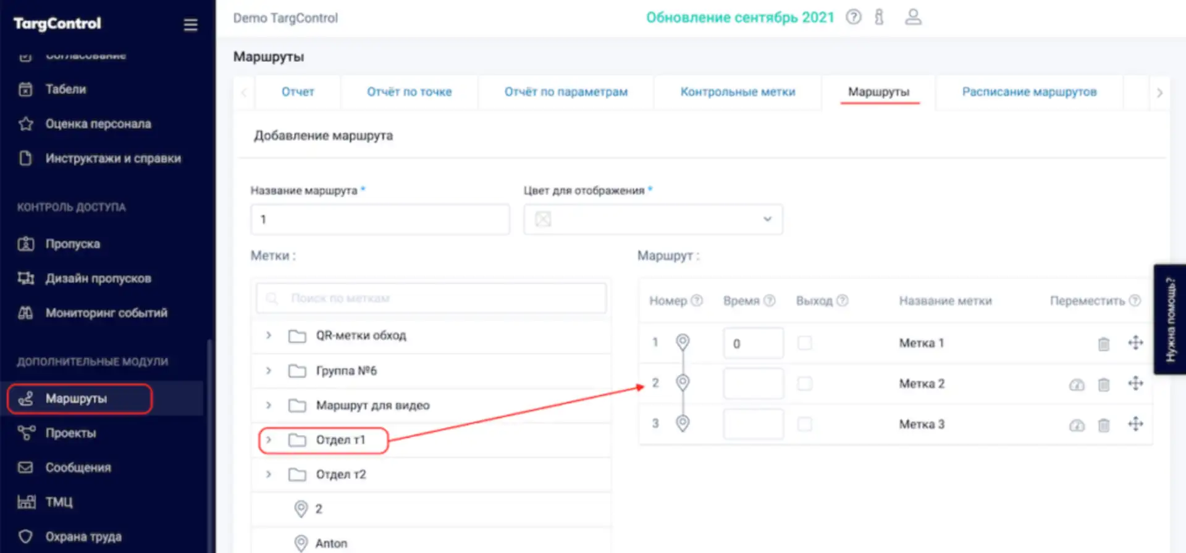Show next tabs with right arrow
The image size is (1186, 553).
tap(1159, 93)
